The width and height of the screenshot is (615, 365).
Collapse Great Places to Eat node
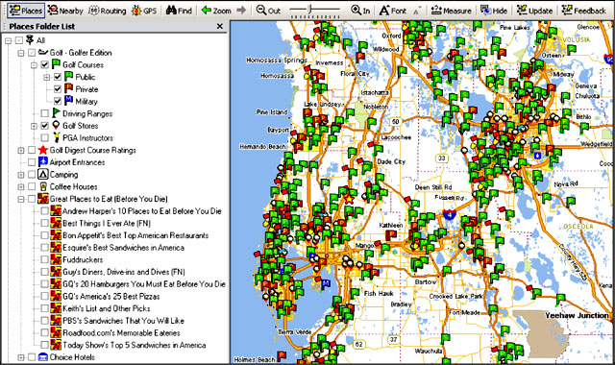21,199
